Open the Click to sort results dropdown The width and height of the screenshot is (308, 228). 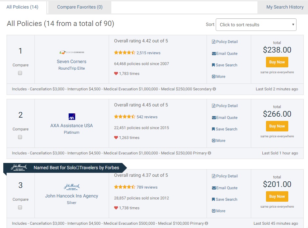(x=256, y=25)
